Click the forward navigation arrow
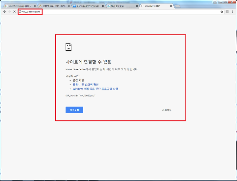Viewport: 237px width, 181px height. 10,12
